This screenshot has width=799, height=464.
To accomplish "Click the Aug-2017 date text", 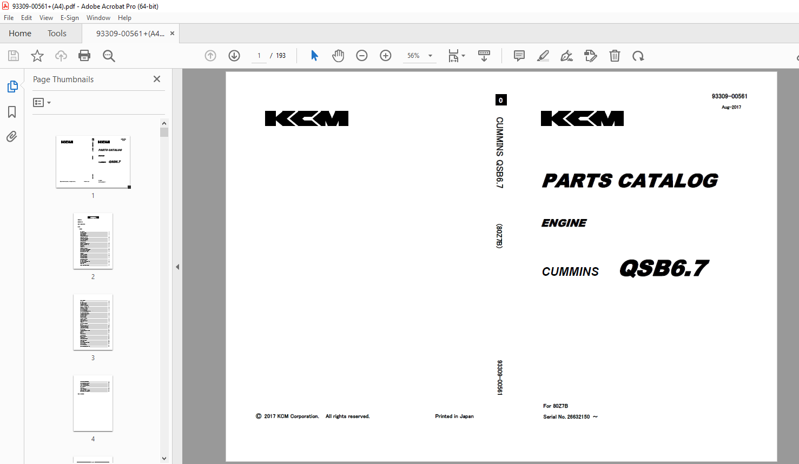I will (x=731, y=107).
